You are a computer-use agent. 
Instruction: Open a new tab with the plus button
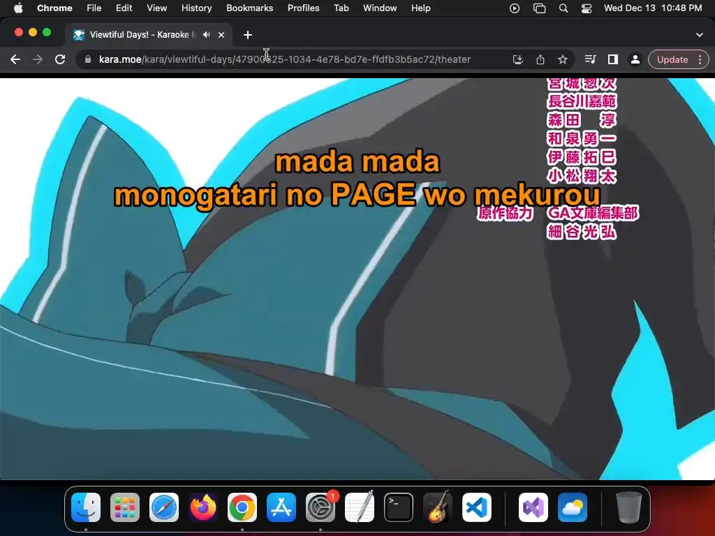(x=248, y=35)
